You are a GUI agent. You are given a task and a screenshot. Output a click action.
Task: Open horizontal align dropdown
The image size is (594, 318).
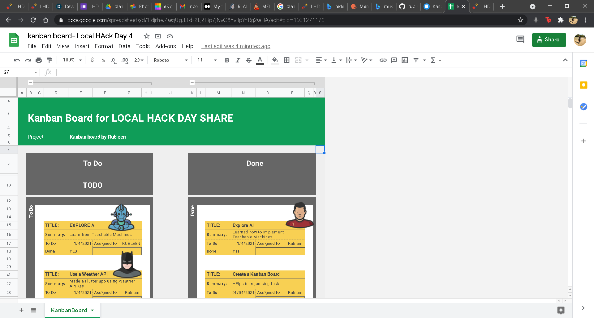(321, 60)
